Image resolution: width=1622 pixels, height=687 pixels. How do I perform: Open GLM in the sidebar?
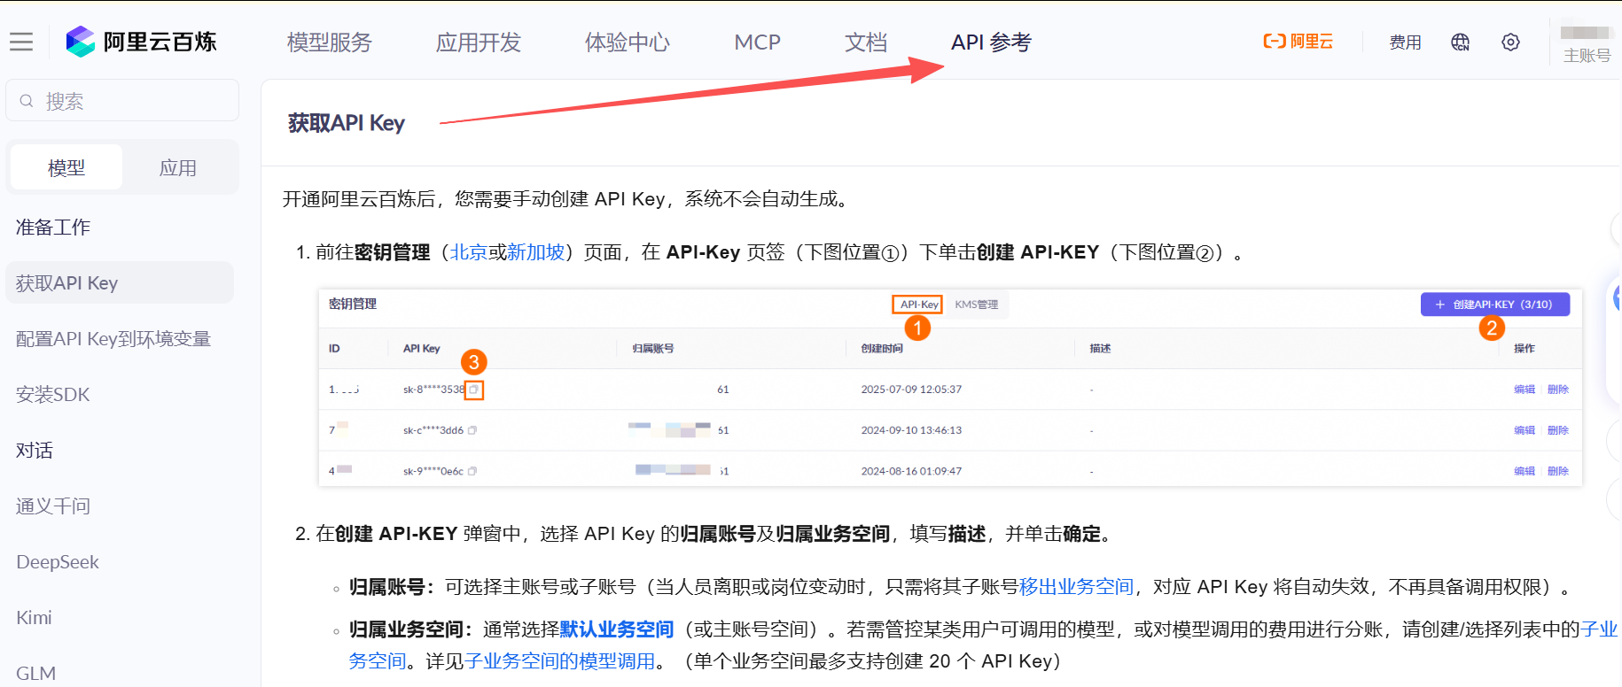pyautogui.click(x=35, y=674)
